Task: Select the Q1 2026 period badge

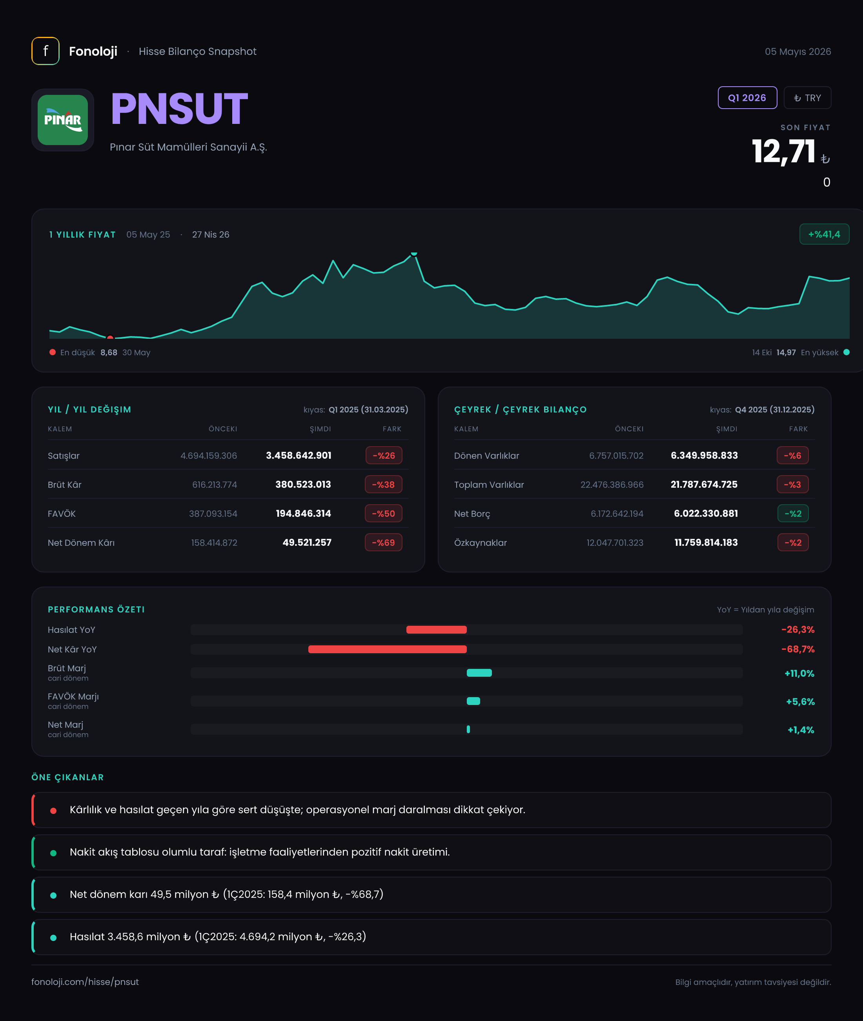Action: click(747, 98)
